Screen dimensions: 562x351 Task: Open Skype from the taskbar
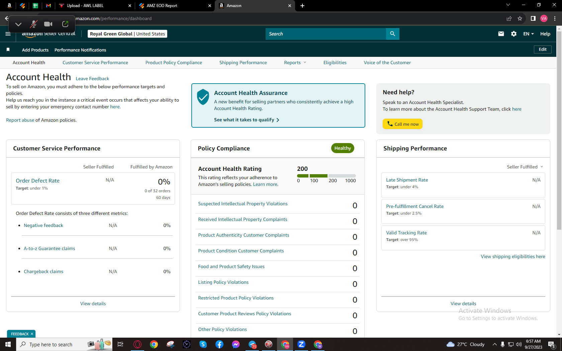(x=203, y=344)
